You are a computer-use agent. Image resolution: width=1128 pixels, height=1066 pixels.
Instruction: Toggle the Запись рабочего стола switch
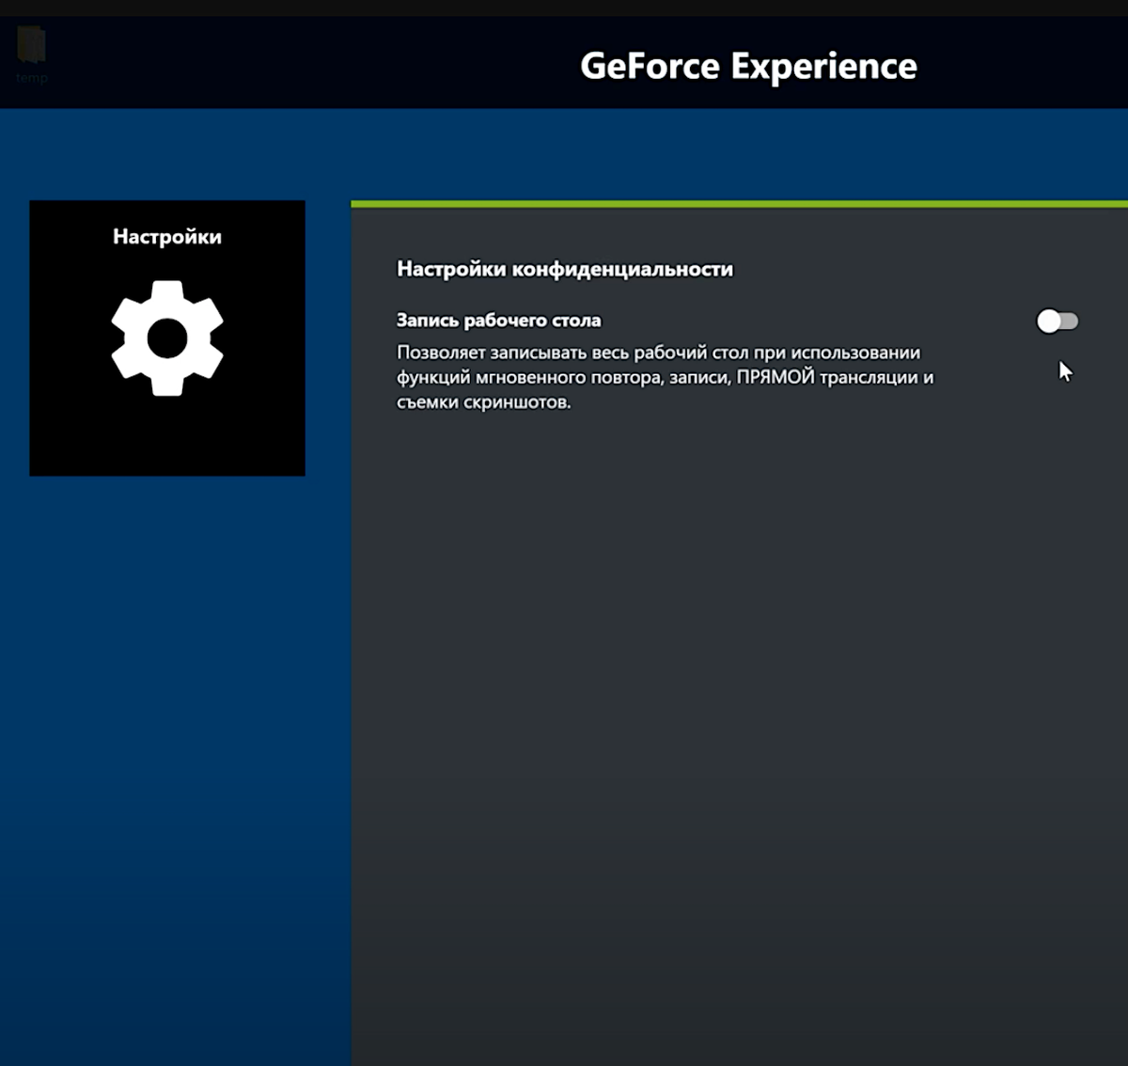[x=1057, y=321]
